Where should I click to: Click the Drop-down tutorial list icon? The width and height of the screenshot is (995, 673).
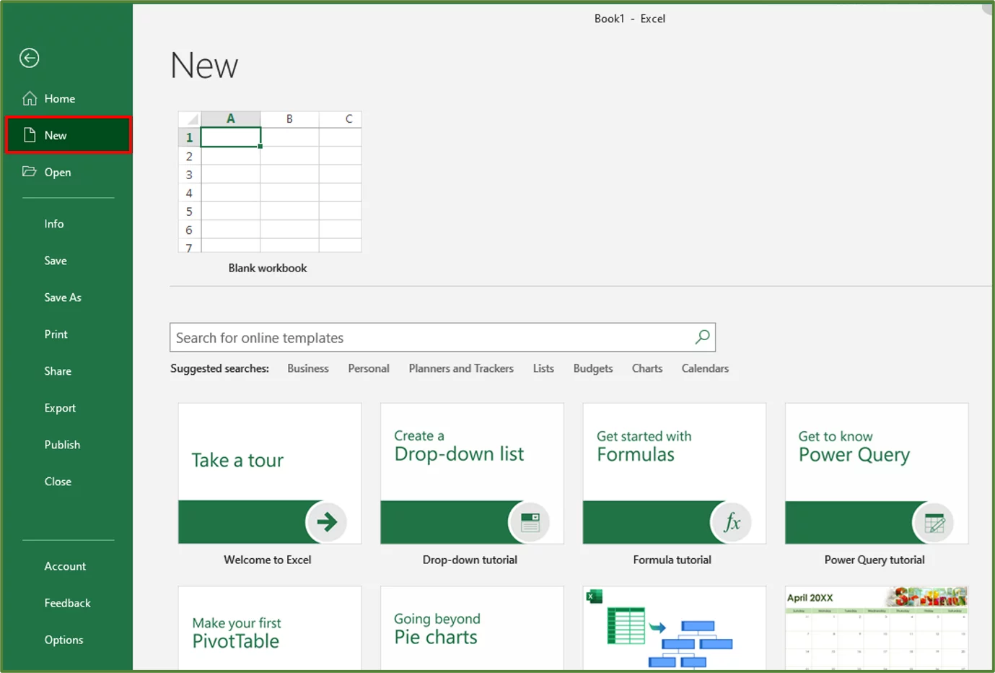(529, 521)
